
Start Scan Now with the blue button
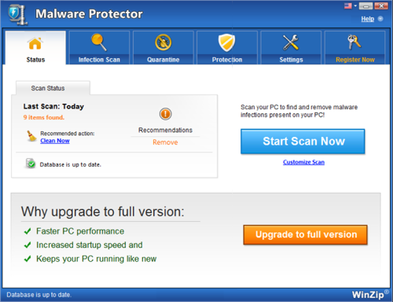[303, 142]
